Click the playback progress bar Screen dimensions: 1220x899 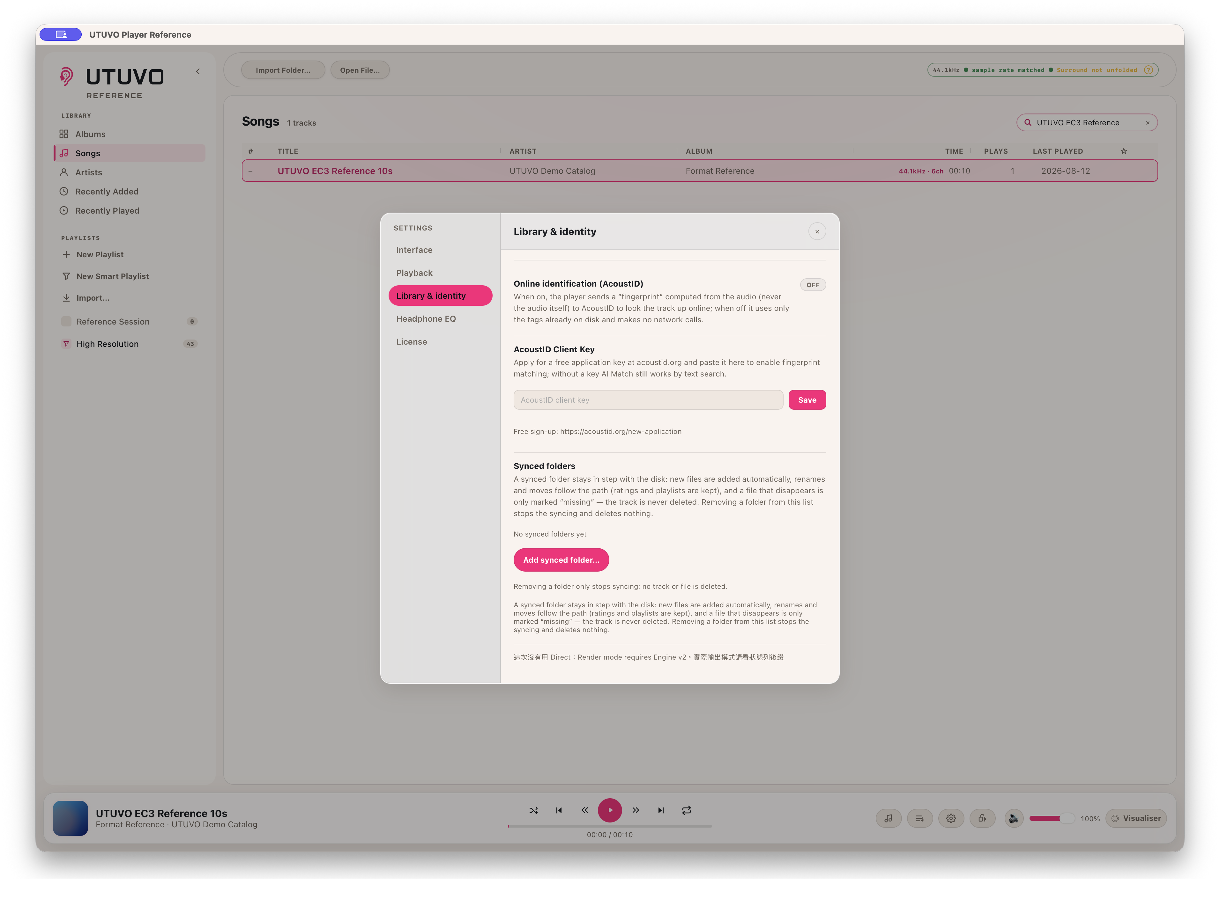[609, 826]
